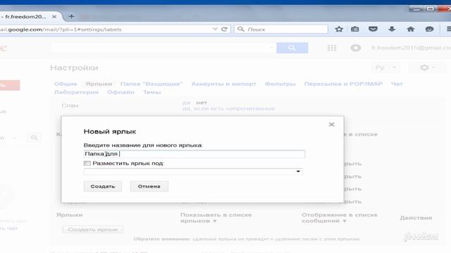Open the Чат settings tab
This screenshot has height=253, width=451.
[397, 84]
